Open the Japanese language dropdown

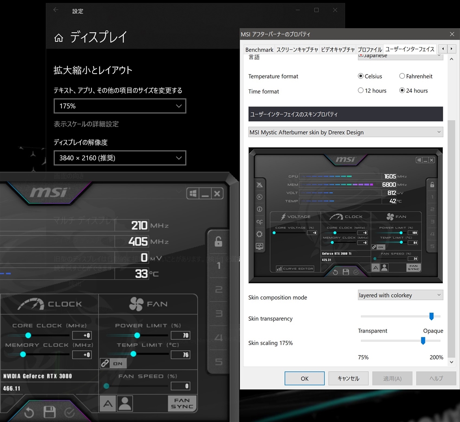tap(400, 56)
